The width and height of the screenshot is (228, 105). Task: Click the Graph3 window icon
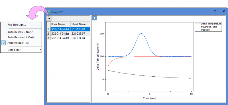[x=48, y=12]
